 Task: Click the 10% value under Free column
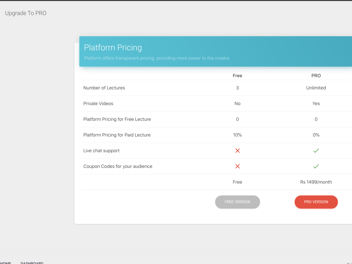(238, 135)
